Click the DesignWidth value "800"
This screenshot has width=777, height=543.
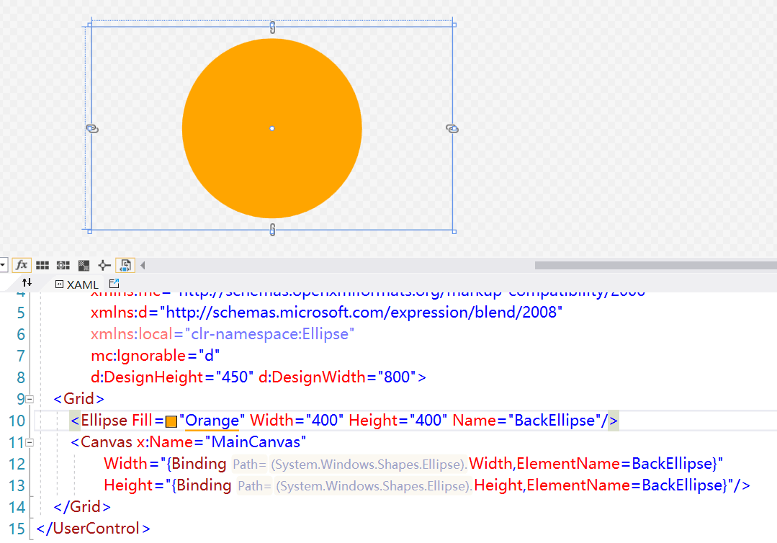[x=397, y=377]
